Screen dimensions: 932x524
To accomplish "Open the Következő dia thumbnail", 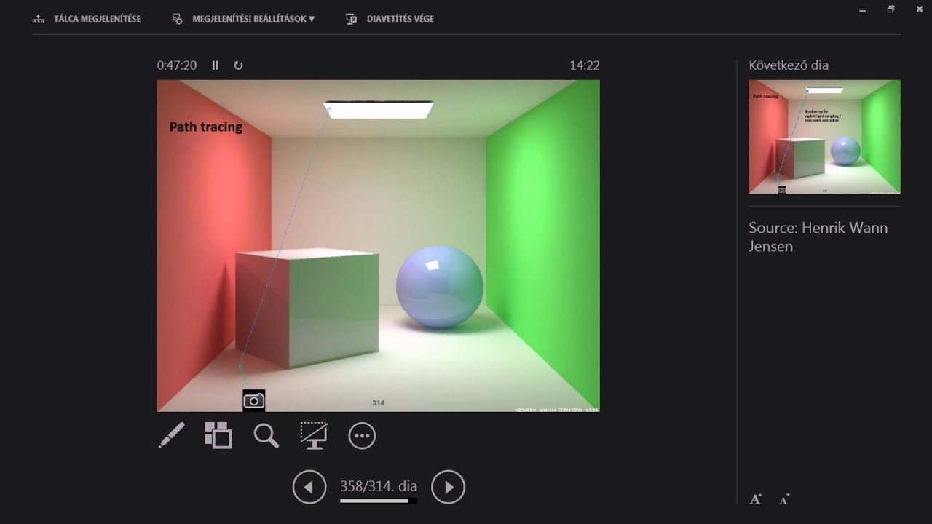I will pos(824,138).
